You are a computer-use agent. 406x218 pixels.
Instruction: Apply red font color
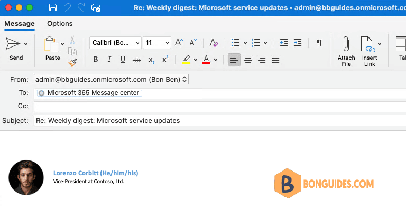coord(206,60)
